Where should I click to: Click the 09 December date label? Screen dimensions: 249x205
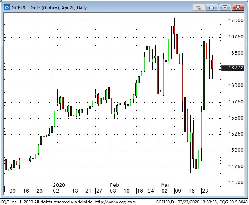pyautogui.click(x=12, y=191)
